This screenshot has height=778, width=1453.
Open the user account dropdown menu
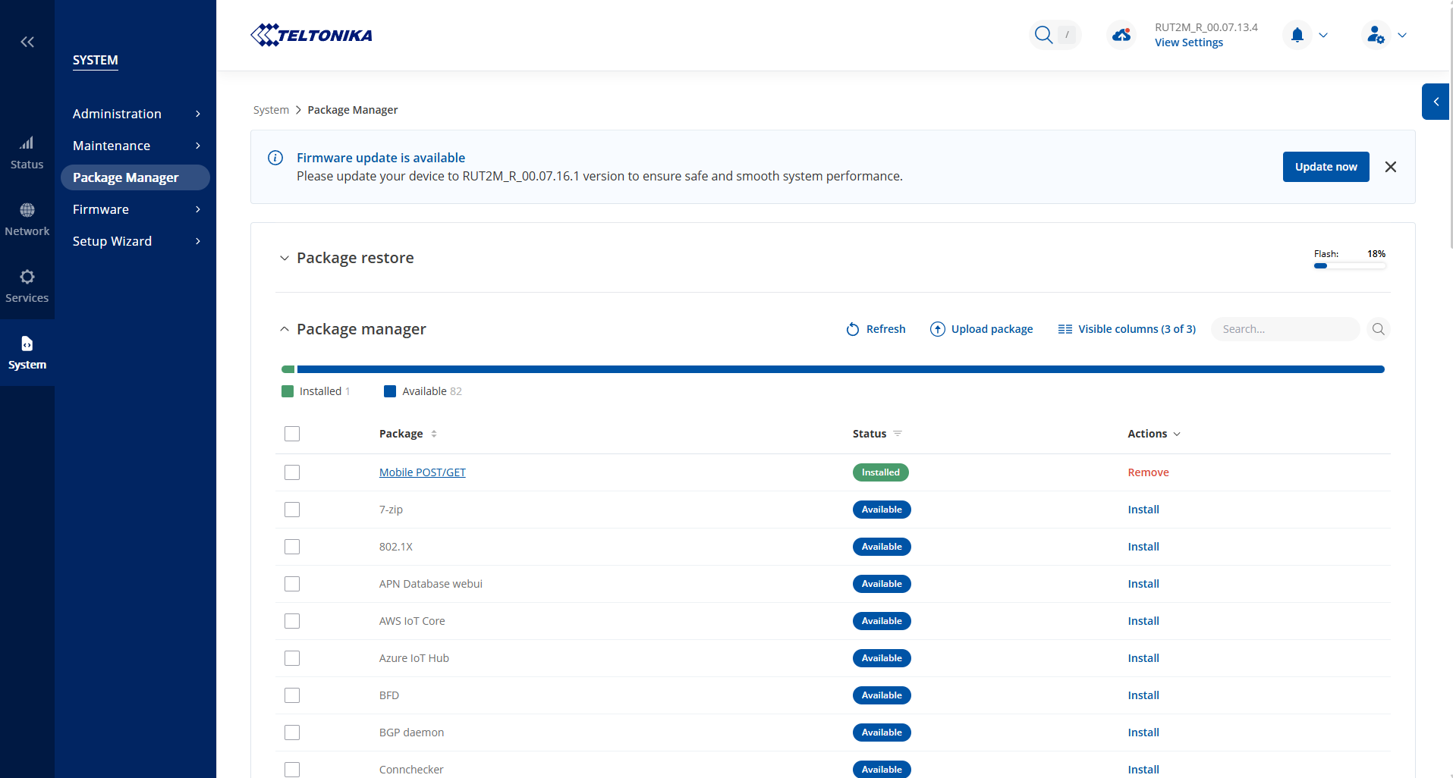(1385, 35)
